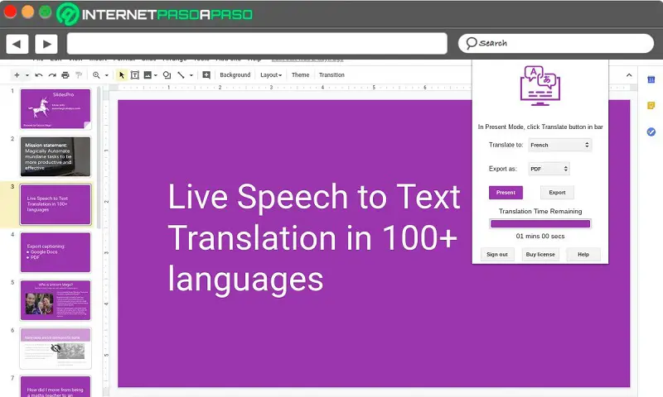
Task: Open Google Keep in the side panel
Action: [651, 106]
